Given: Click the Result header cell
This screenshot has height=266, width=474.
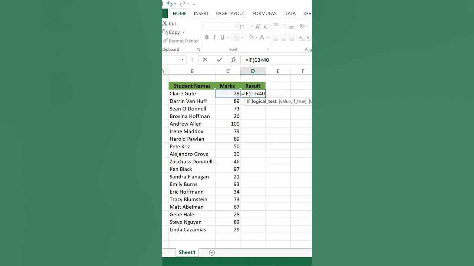Looking at the screenshot, I should [253, 86].
